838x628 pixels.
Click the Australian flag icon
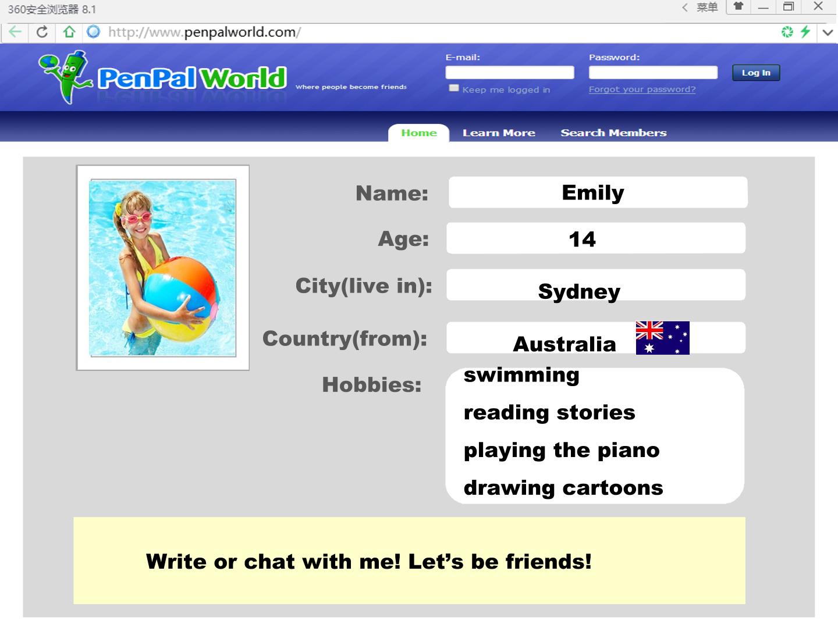(x=662, y=338)
